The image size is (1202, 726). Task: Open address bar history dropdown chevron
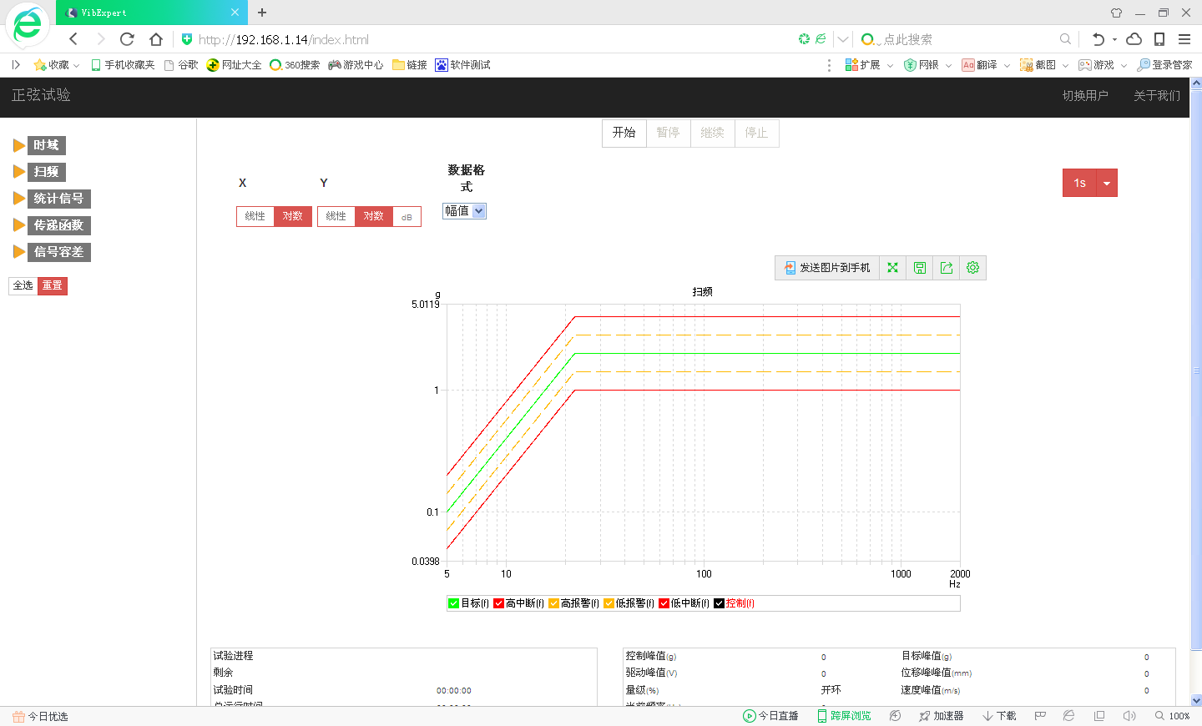point(843,39)
